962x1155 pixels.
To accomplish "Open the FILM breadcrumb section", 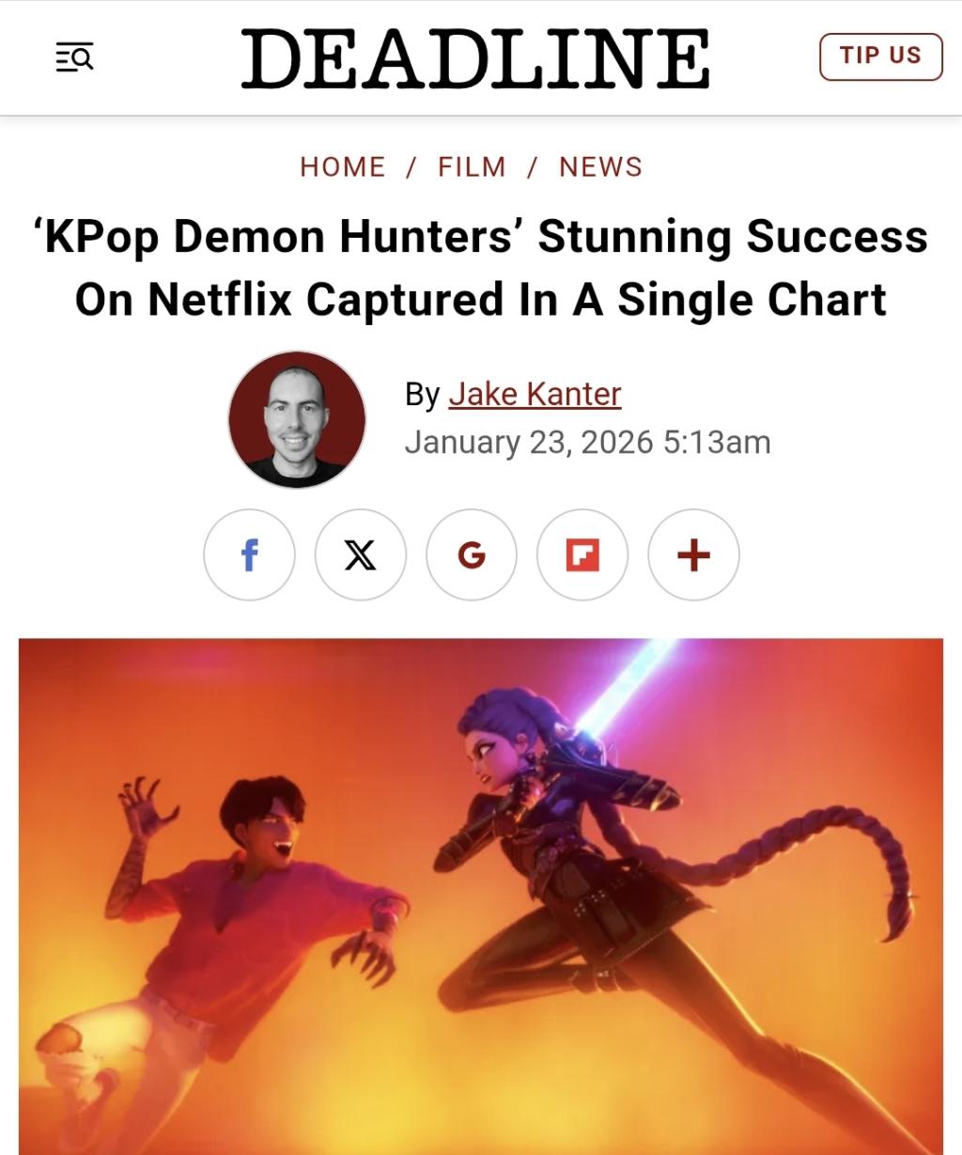I will [472, 167].
